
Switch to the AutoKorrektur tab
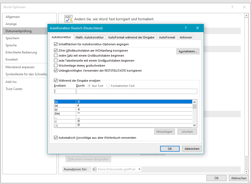point(61,37)
